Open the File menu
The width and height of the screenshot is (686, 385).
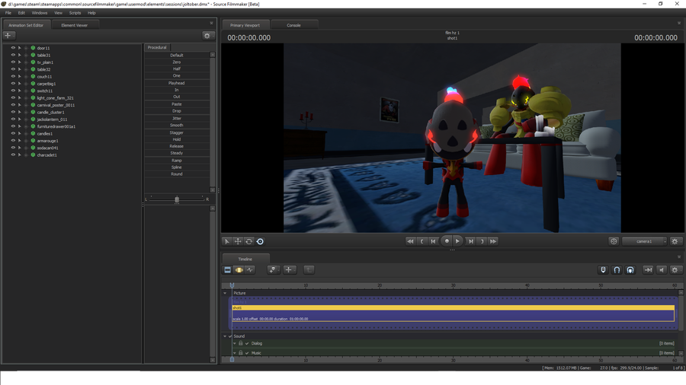[8, 13]
